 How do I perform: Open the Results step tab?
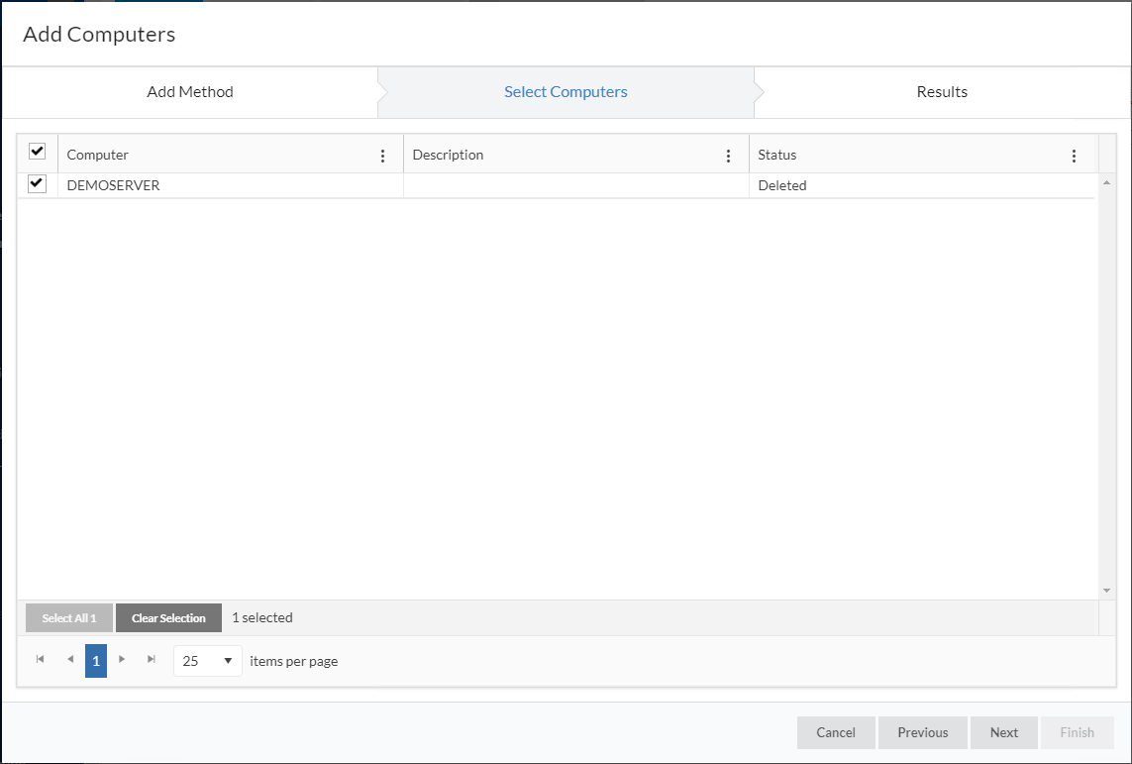coord(942,92)
